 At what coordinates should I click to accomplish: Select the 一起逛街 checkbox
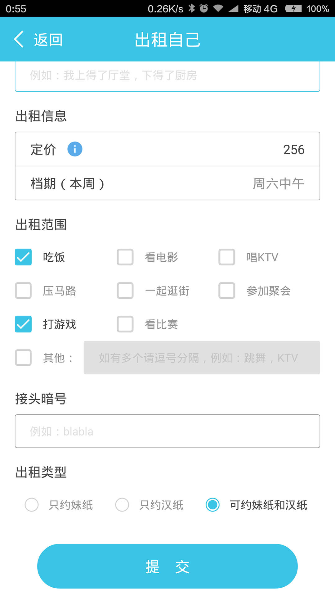pyautogui.click(x=125, y=291)
